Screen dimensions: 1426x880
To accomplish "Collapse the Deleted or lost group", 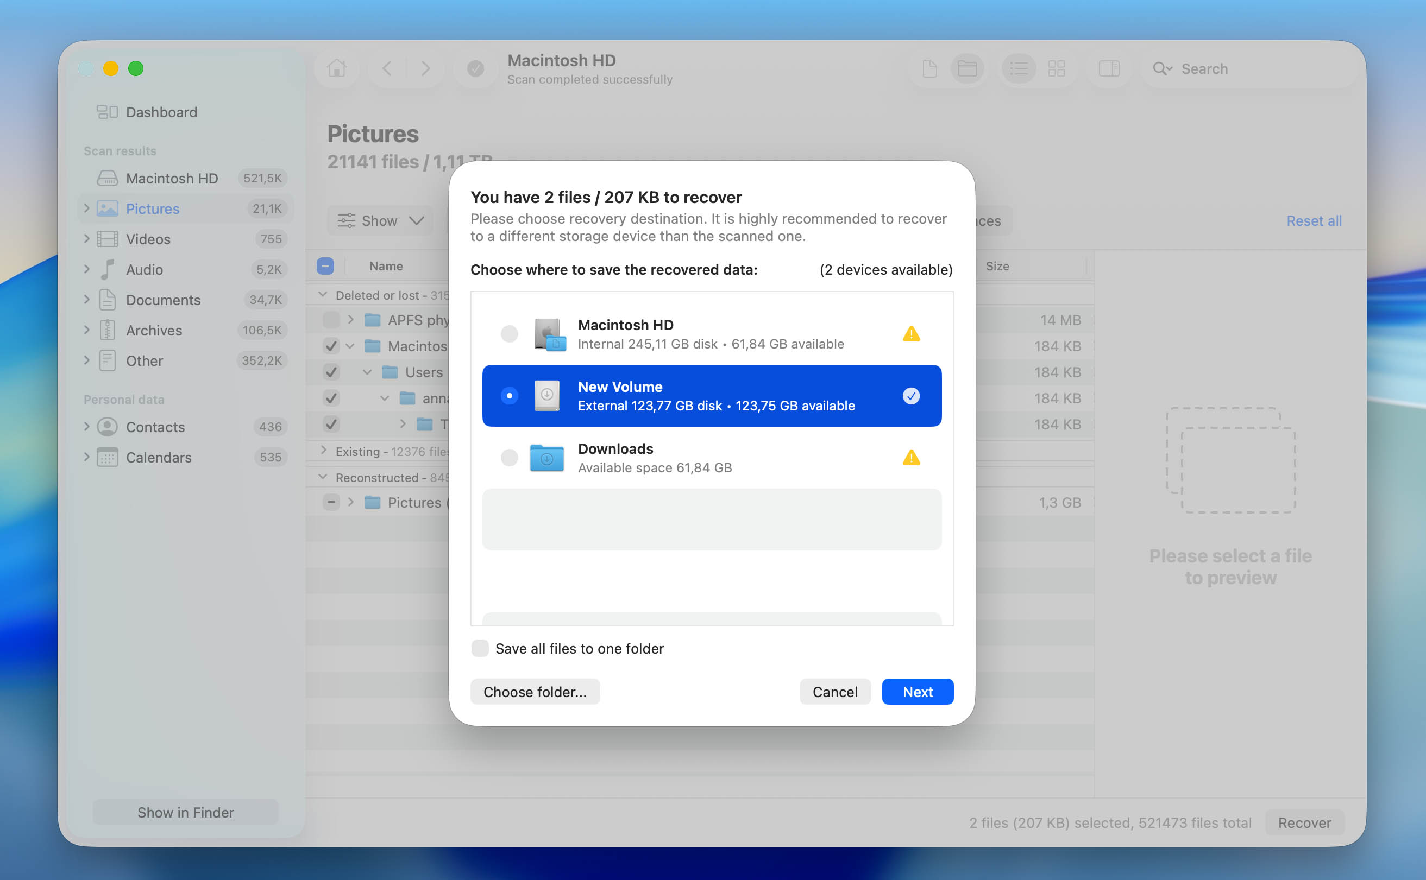I will click(x=323, y=294).
